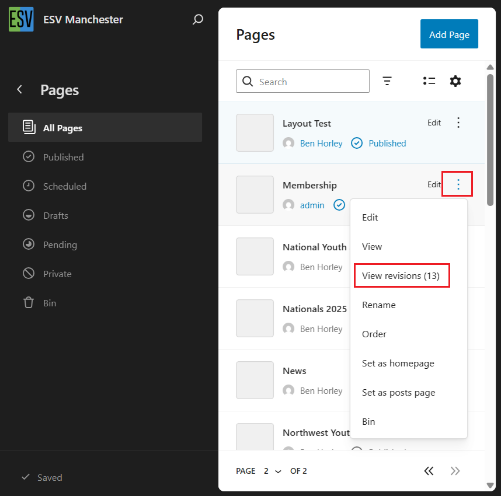
Task: Go back using the chevron beside Pages
Action: click(x=20, y=89)
